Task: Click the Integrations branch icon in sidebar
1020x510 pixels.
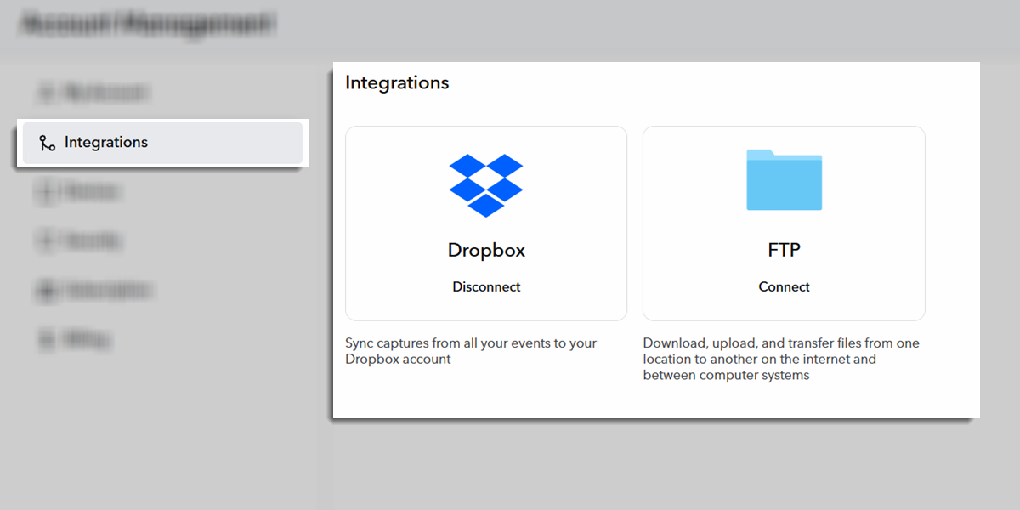Action: pos(48,143)
